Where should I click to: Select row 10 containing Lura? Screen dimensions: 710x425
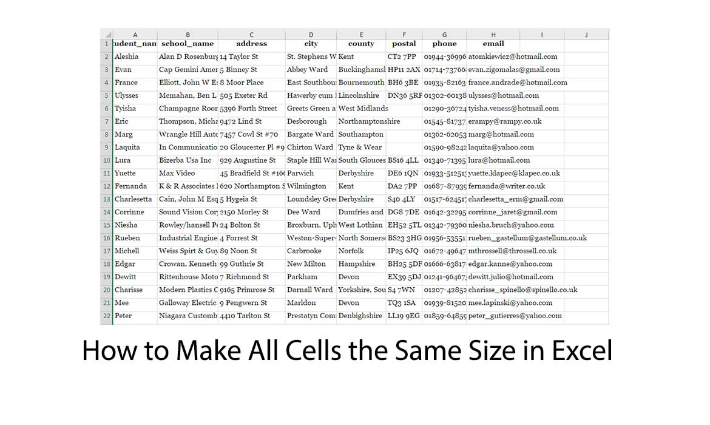pos(106,160)
